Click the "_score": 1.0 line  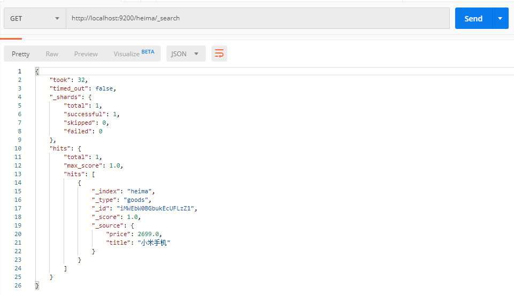[x=116, y=217]
